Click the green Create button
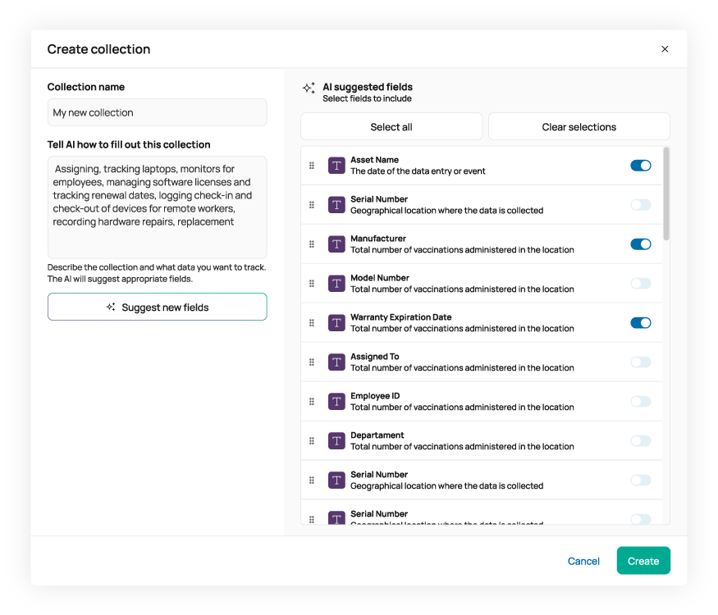The height and width of the screenshot is (615, 718). tap(643, 562)
